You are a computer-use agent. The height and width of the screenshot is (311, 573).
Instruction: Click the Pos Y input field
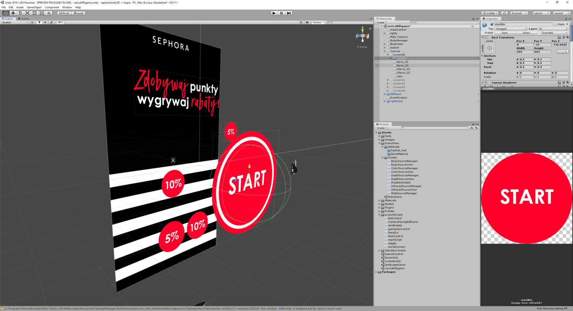coord(542,45)
